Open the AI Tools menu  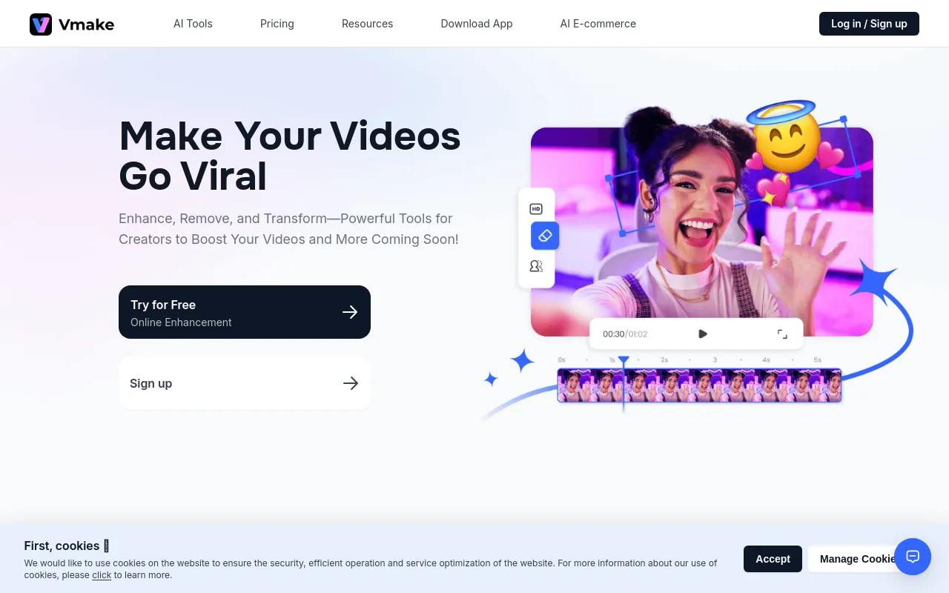tap(193, 24)
